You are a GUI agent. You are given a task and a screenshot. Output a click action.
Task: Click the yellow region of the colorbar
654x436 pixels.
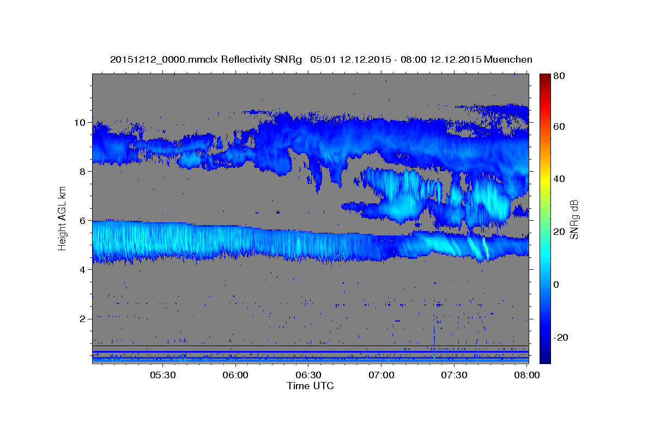coord(545,180)
